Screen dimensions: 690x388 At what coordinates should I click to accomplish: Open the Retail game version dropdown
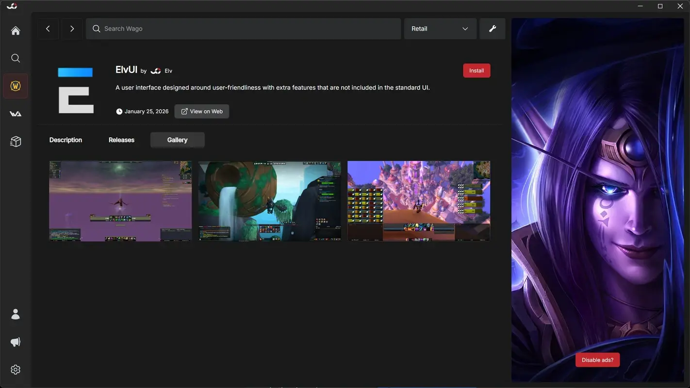tap(440, 28)
